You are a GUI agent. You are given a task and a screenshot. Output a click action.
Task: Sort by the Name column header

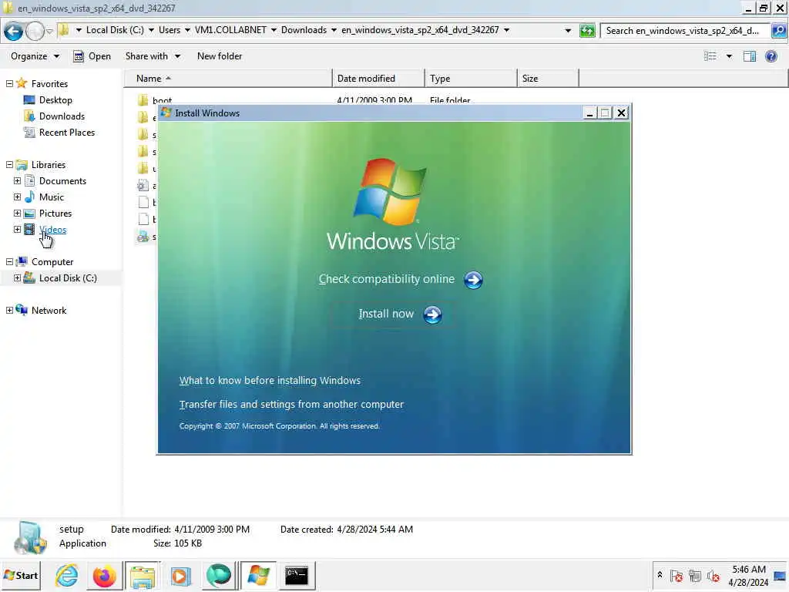tap(228, 79)
